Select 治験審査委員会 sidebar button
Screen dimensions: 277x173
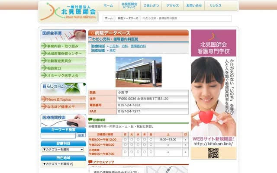click(64, 61)
